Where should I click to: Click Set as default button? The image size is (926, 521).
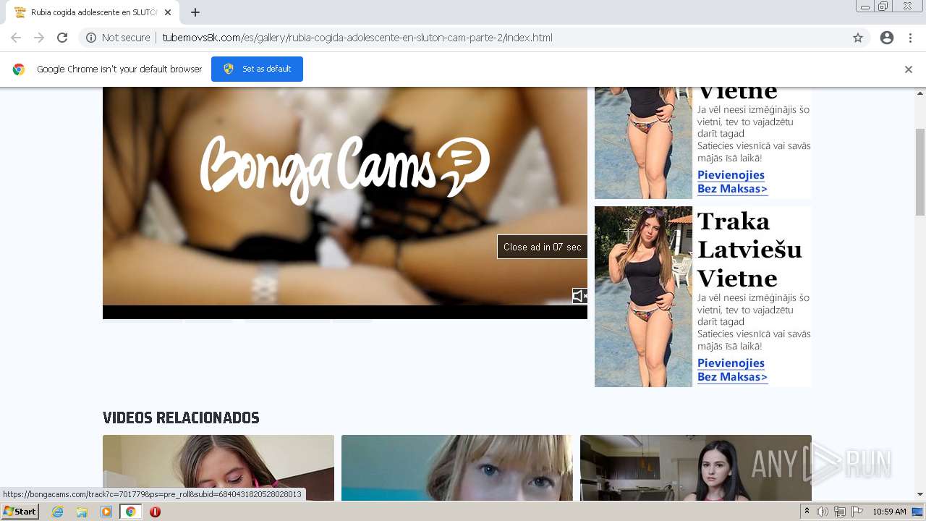click(257, 69)
